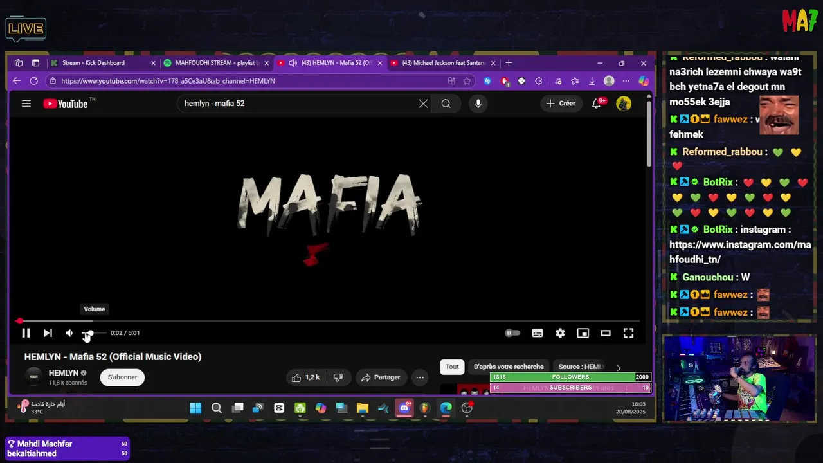Share video with Partager button

pyautogui.click(x=381, y=377)
